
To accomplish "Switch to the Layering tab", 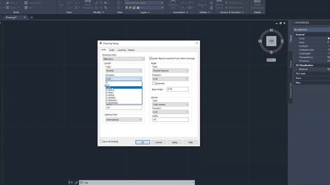I will click(122, 50).
